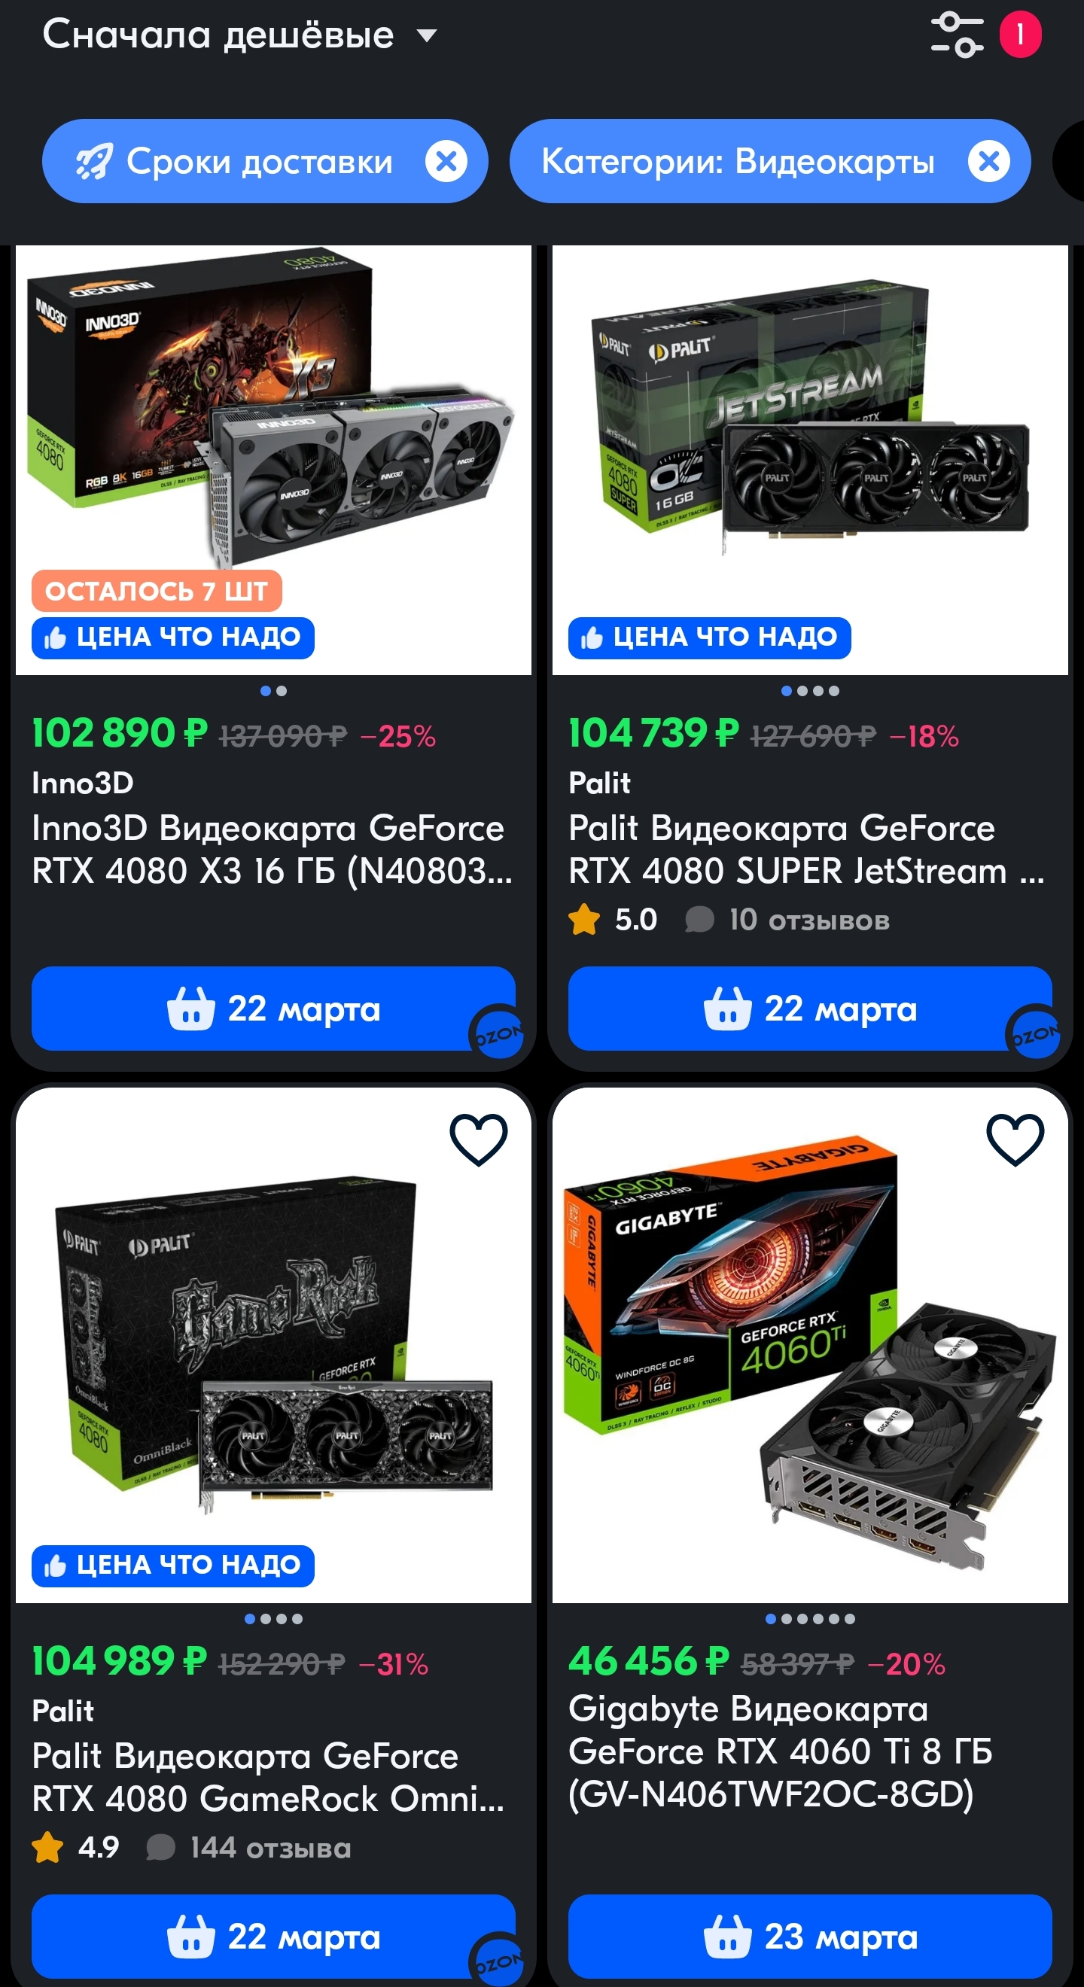The height and width of the screenshot is (1987, 1084).
Task: Add Palit GameRock card to cart
Action: point(273,1936)
